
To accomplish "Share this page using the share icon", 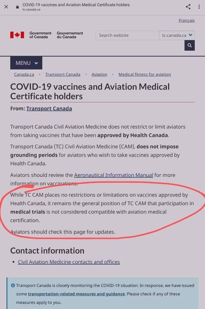I will (188, 7).
